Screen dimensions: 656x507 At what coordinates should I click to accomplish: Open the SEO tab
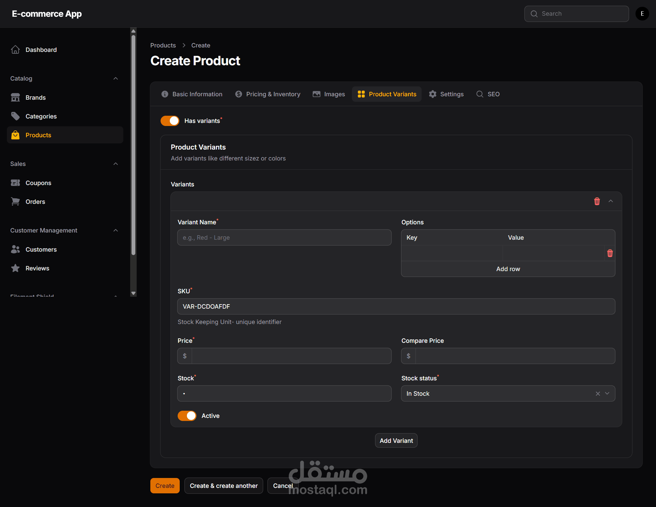488,94
